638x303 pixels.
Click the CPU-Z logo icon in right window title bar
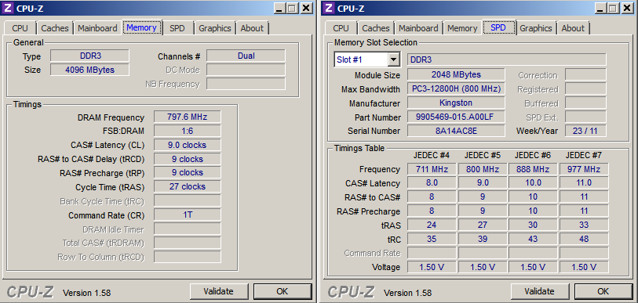click(x=329, y=8)
